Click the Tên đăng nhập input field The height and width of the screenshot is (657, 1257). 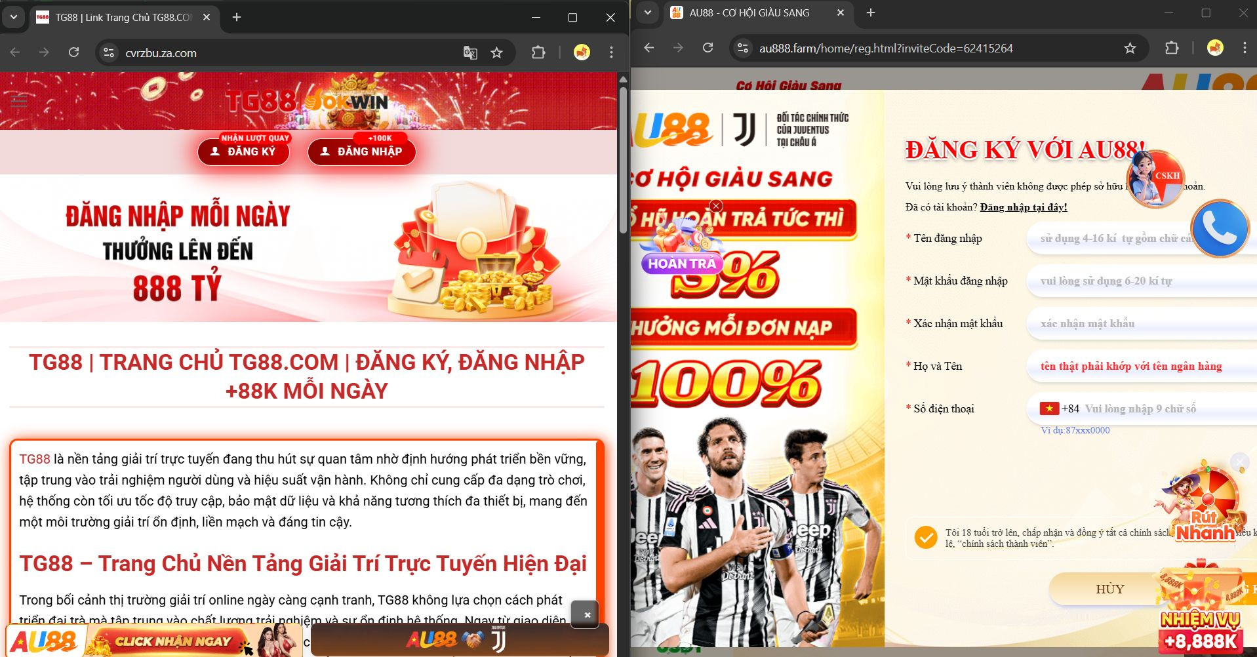tap(1141, 238)
